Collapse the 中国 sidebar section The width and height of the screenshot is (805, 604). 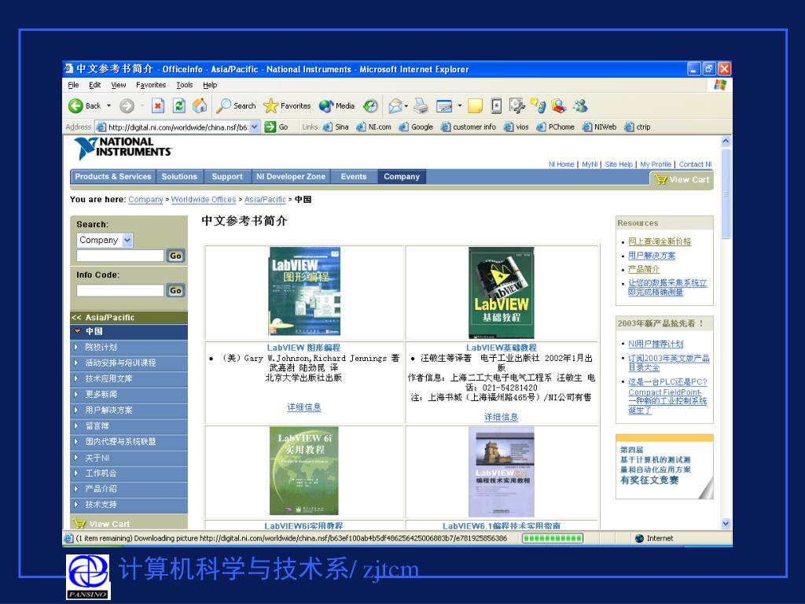tap(78, 331)
